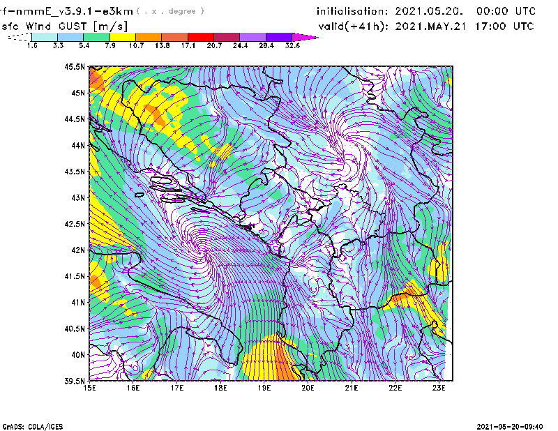The width and height of the screenshot is (558, 431).
Task: Click the '45N' latitude label
Action: 78,93
